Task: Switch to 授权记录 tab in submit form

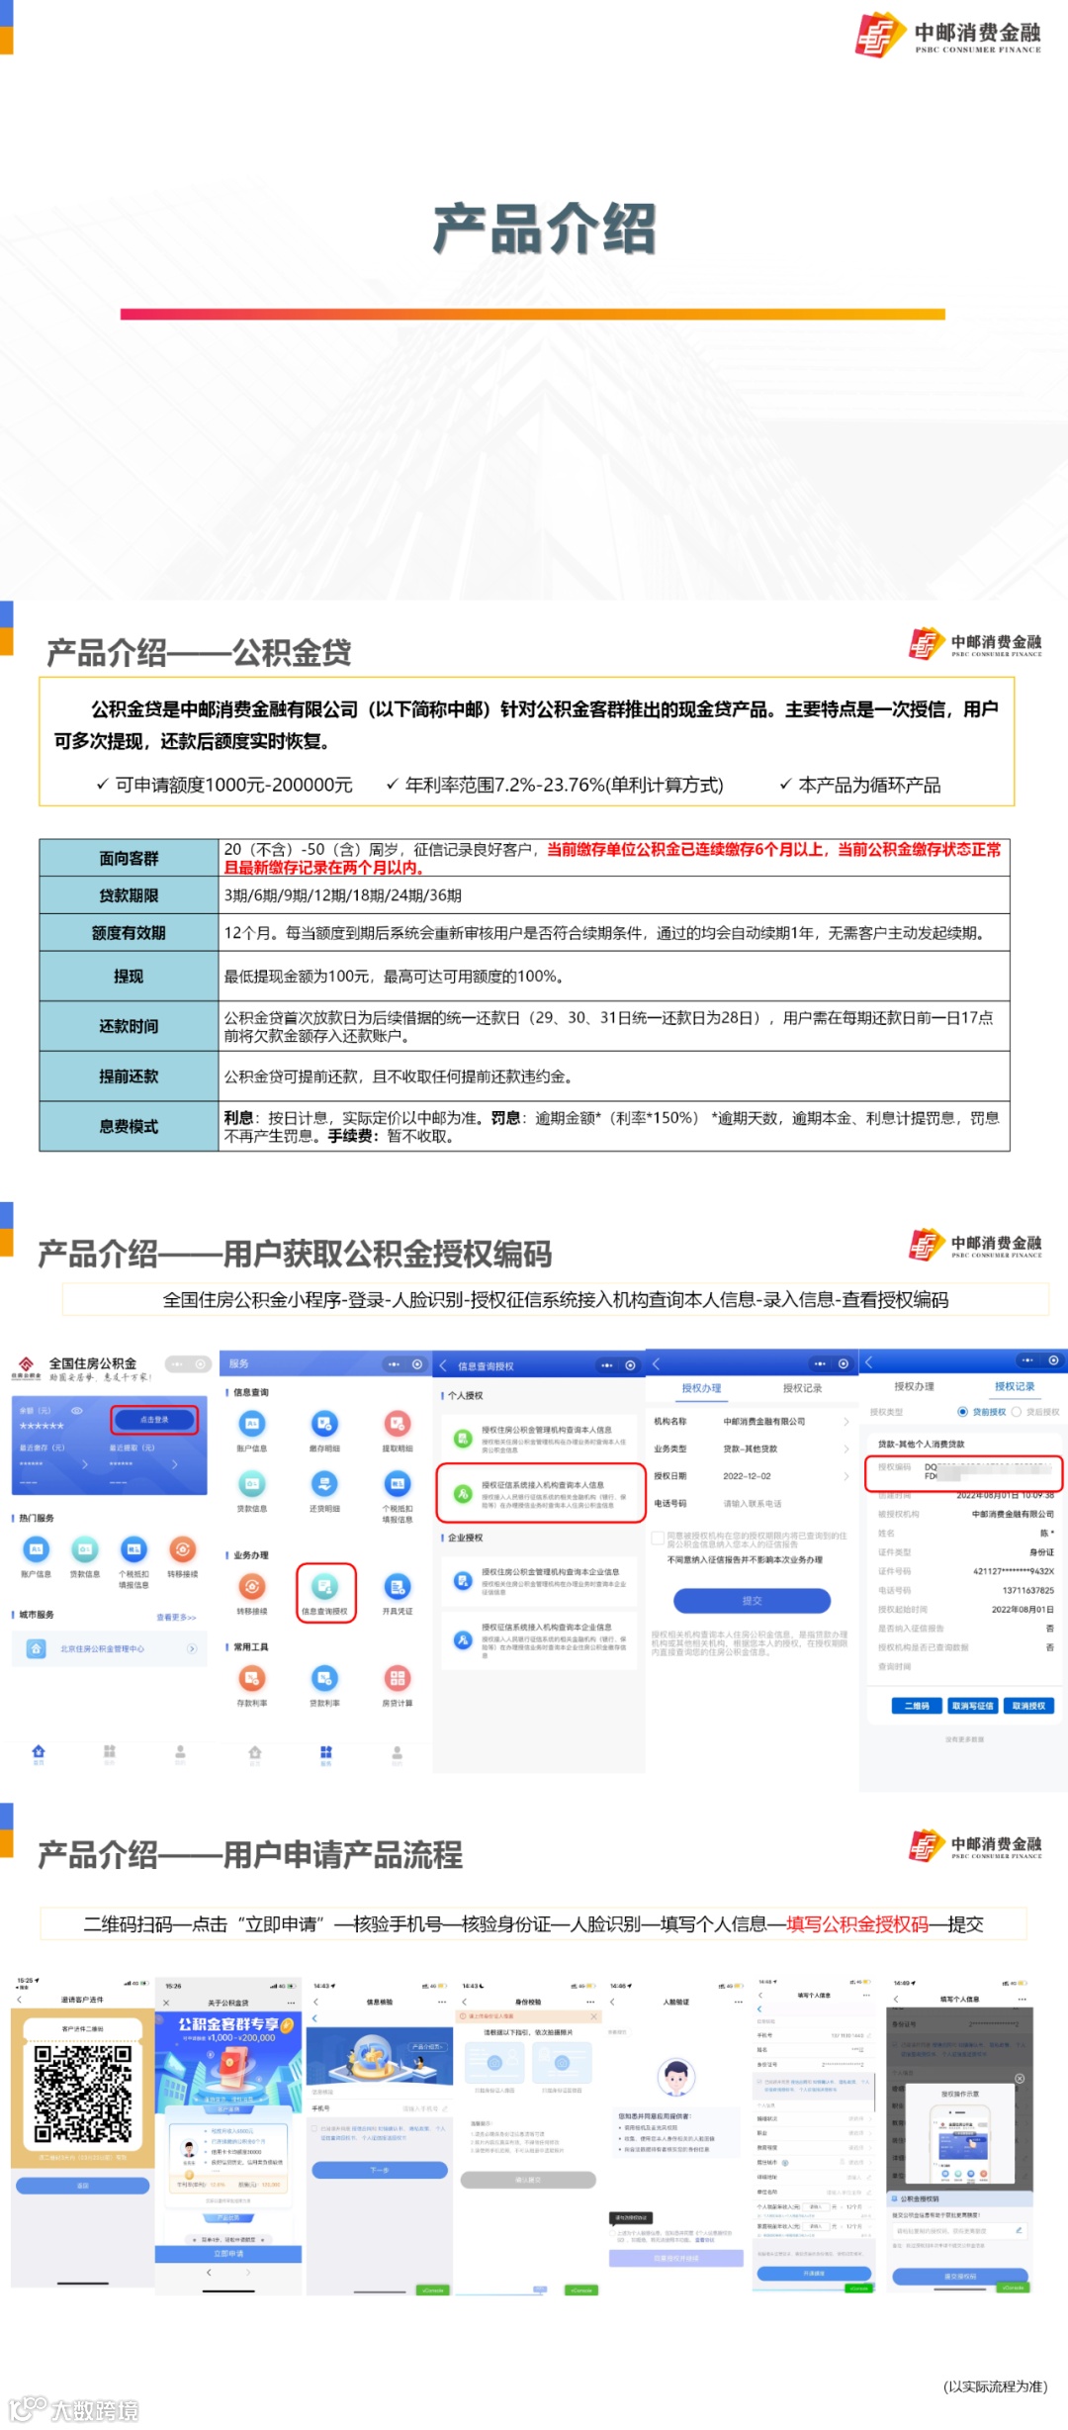Action: (x=802, y=1388)
